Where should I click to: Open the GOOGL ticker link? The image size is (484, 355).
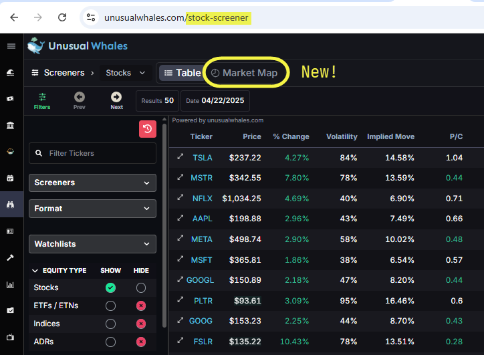click(200, 280)
